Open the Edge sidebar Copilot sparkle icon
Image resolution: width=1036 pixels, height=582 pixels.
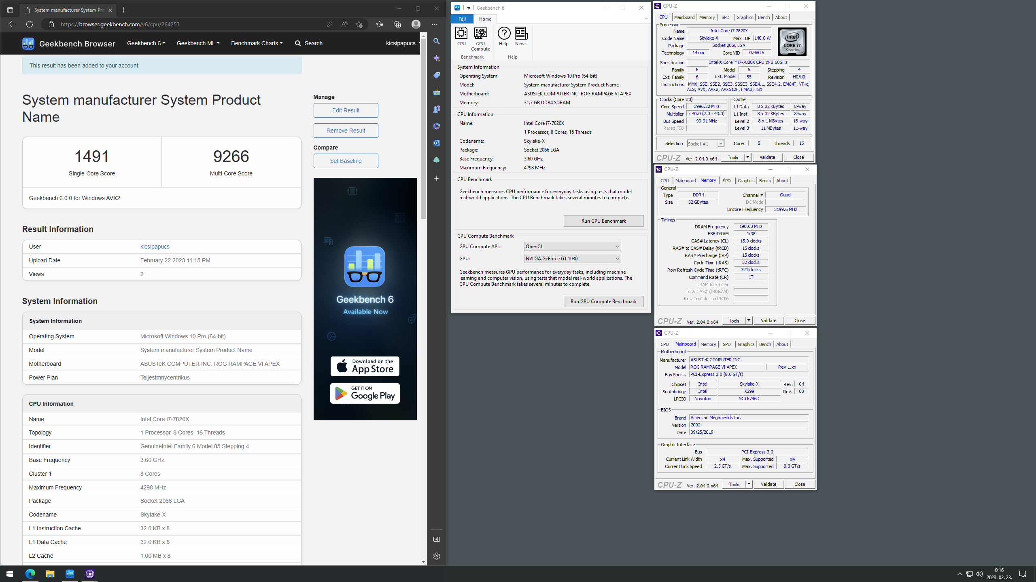pos(437,58)
